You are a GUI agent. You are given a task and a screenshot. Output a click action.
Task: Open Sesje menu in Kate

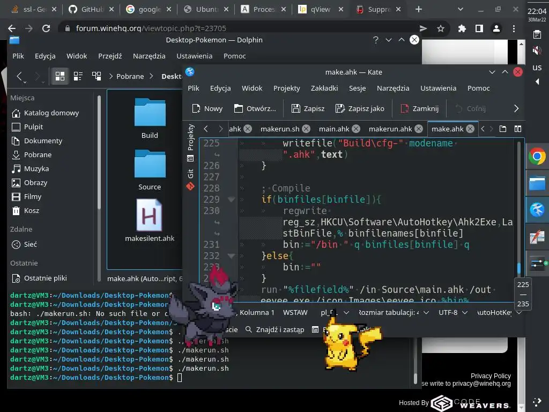(357, 89)
